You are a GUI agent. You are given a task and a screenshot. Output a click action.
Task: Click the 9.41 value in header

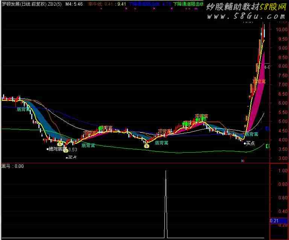122,4
